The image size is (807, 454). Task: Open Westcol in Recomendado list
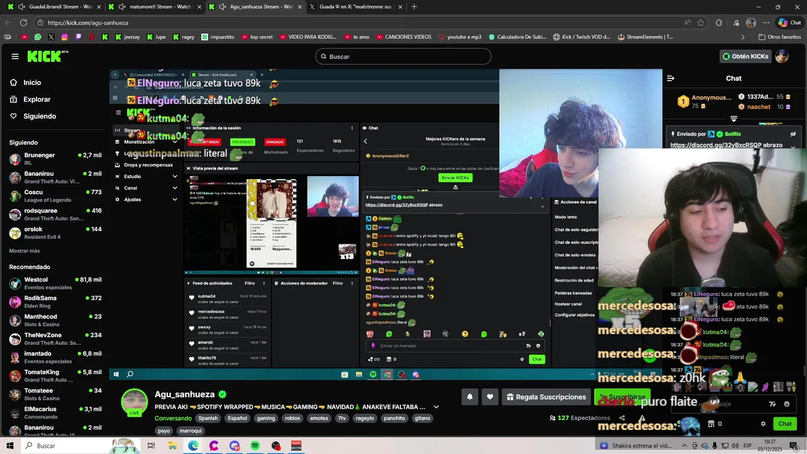pyautogui.click(x=55, y=283)
